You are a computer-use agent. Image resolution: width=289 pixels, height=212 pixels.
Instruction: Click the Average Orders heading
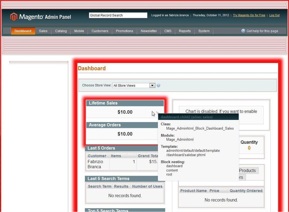(105, 125)
